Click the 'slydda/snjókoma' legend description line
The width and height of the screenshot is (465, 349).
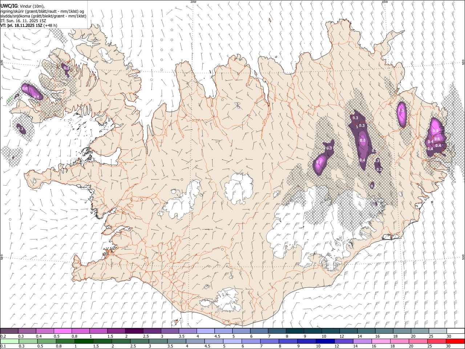[x=43, y=16]
